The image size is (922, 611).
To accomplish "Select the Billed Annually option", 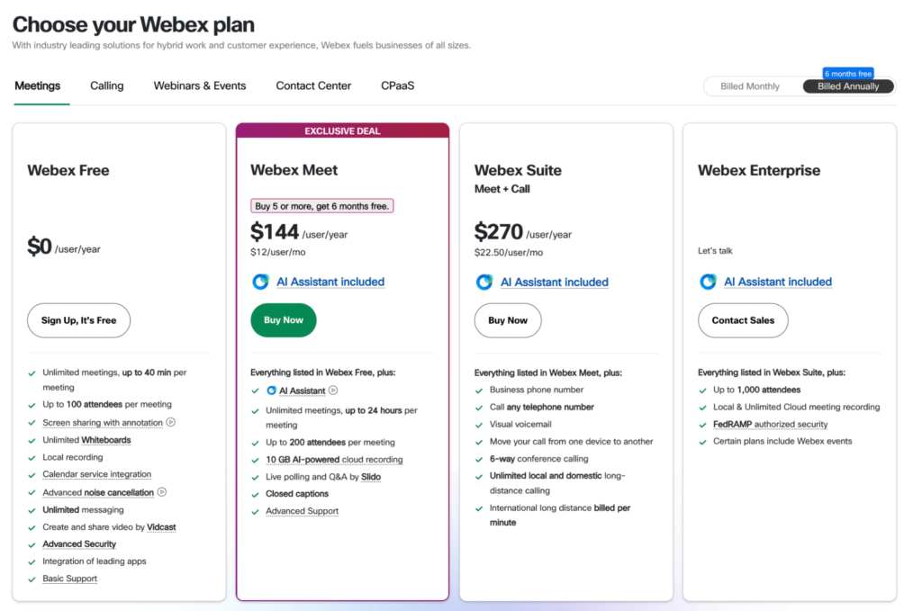I will coord(848,86).
